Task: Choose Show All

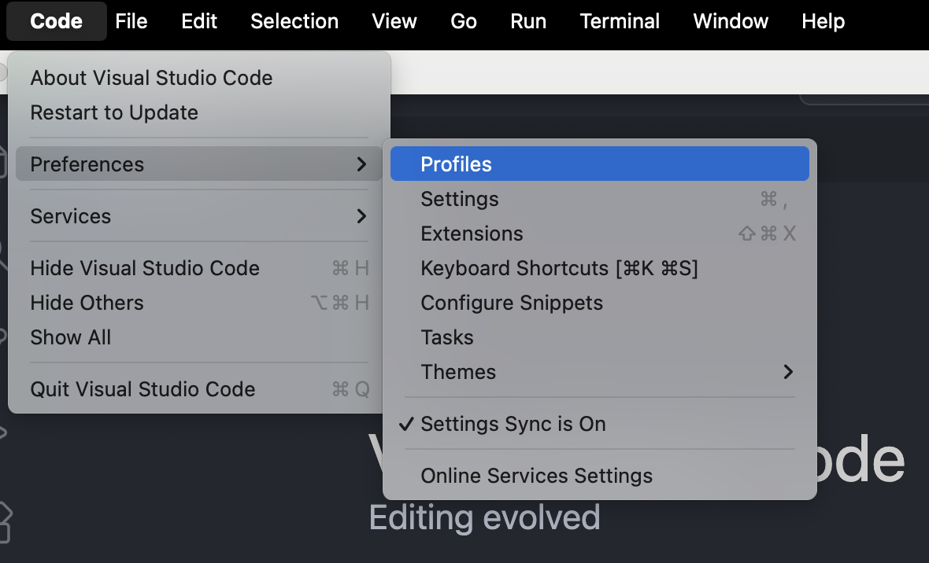Action: 199,337
